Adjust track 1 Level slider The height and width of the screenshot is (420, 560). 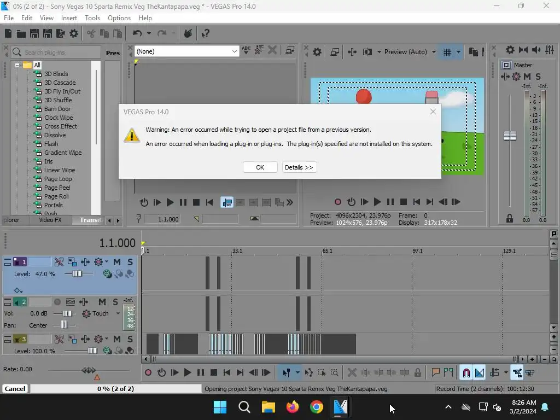click(x=77, y=274)
